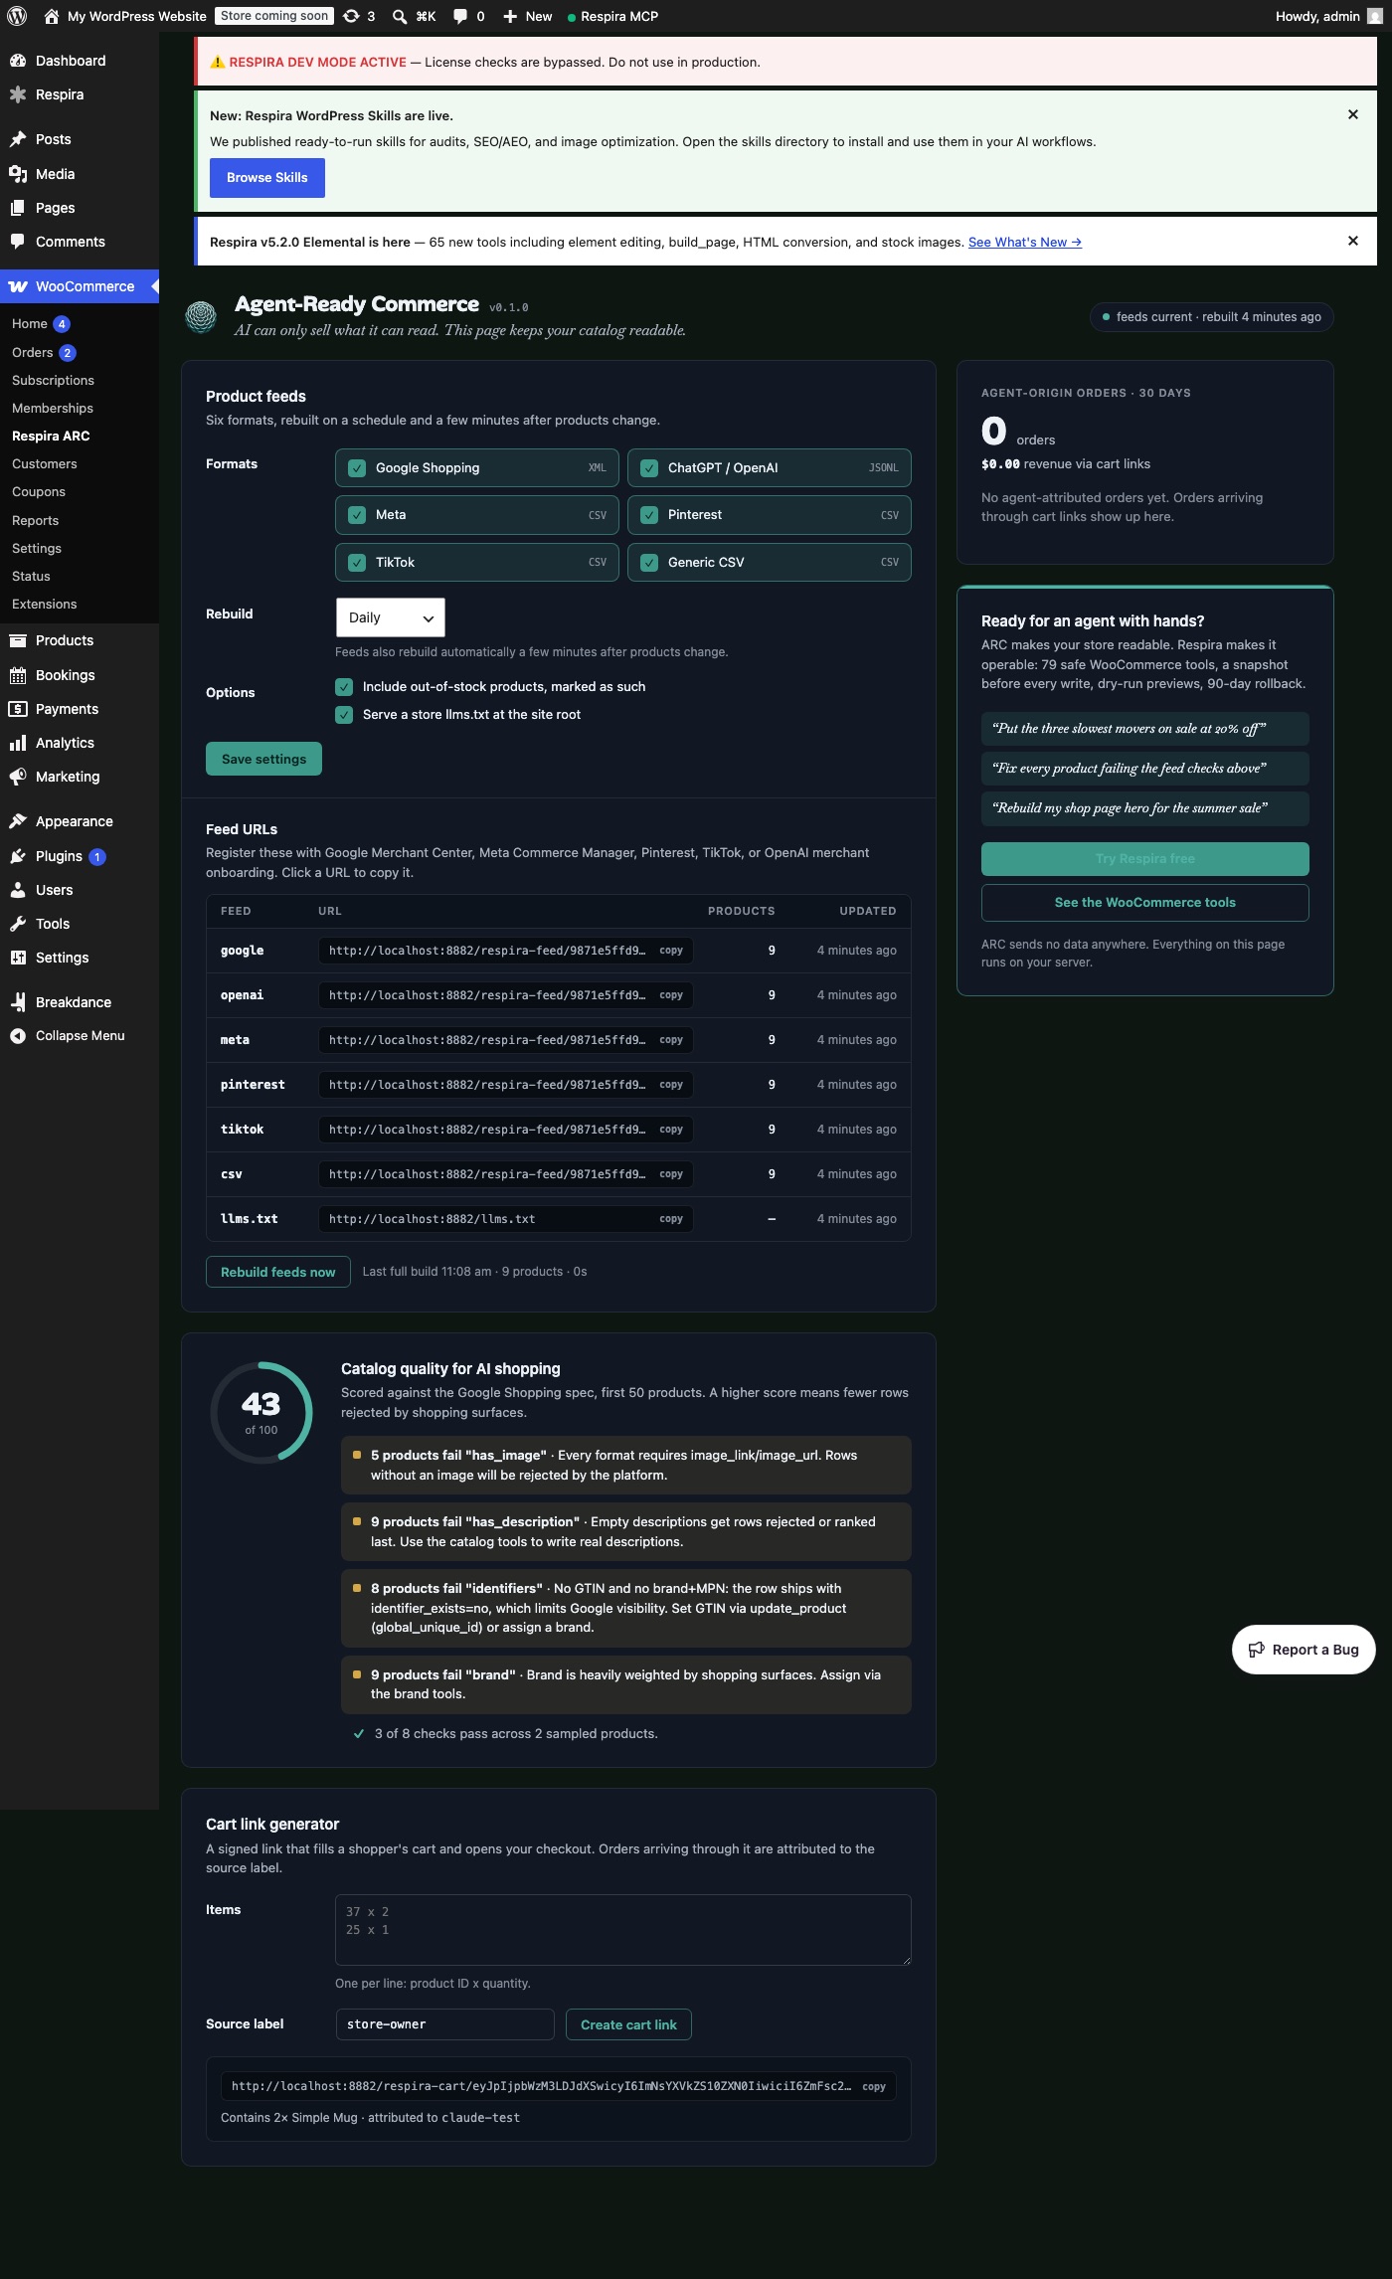Open Customers submenu item
The width and height of the screenshot is (1392, 2279).
(45, 464)
